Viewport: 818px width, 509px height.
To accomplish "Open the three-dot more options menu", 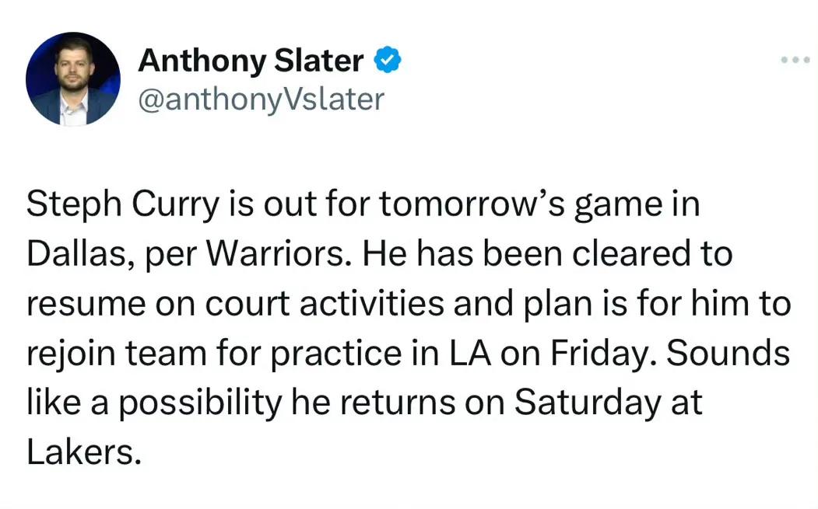I will 795,60.
